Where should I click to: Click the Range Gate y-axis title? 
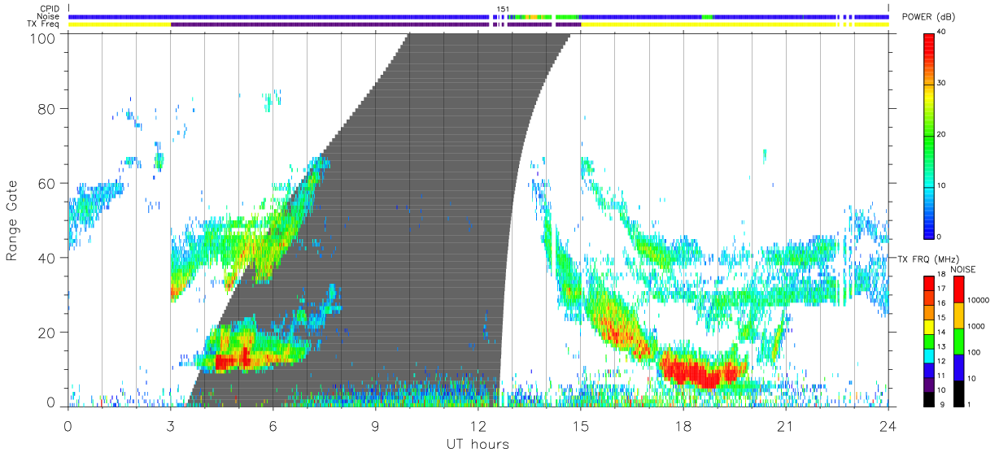point(12,220)
